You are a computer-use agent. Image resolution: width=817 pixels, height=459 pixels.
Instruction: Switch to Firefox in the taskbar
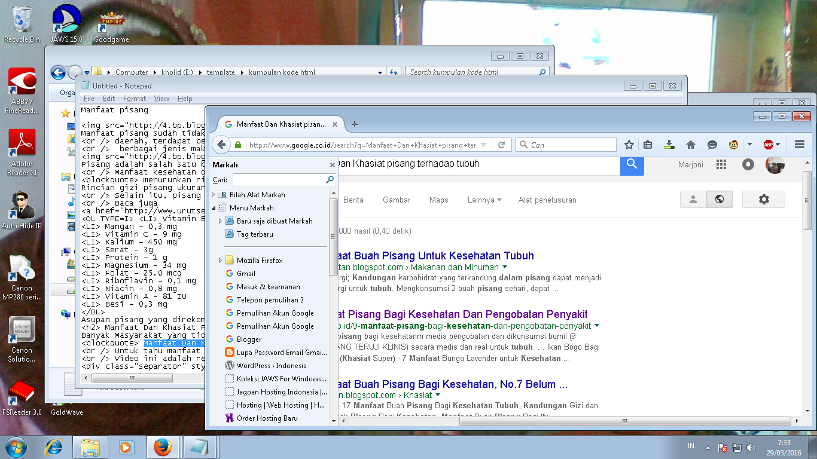(x=162, y=447)
